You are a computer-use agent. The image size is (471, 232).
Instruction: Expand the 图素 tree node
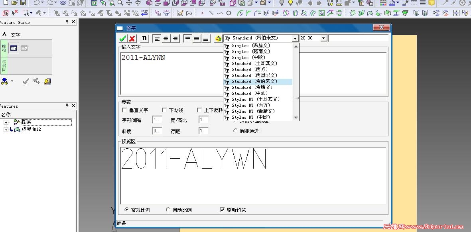[6, 122]
